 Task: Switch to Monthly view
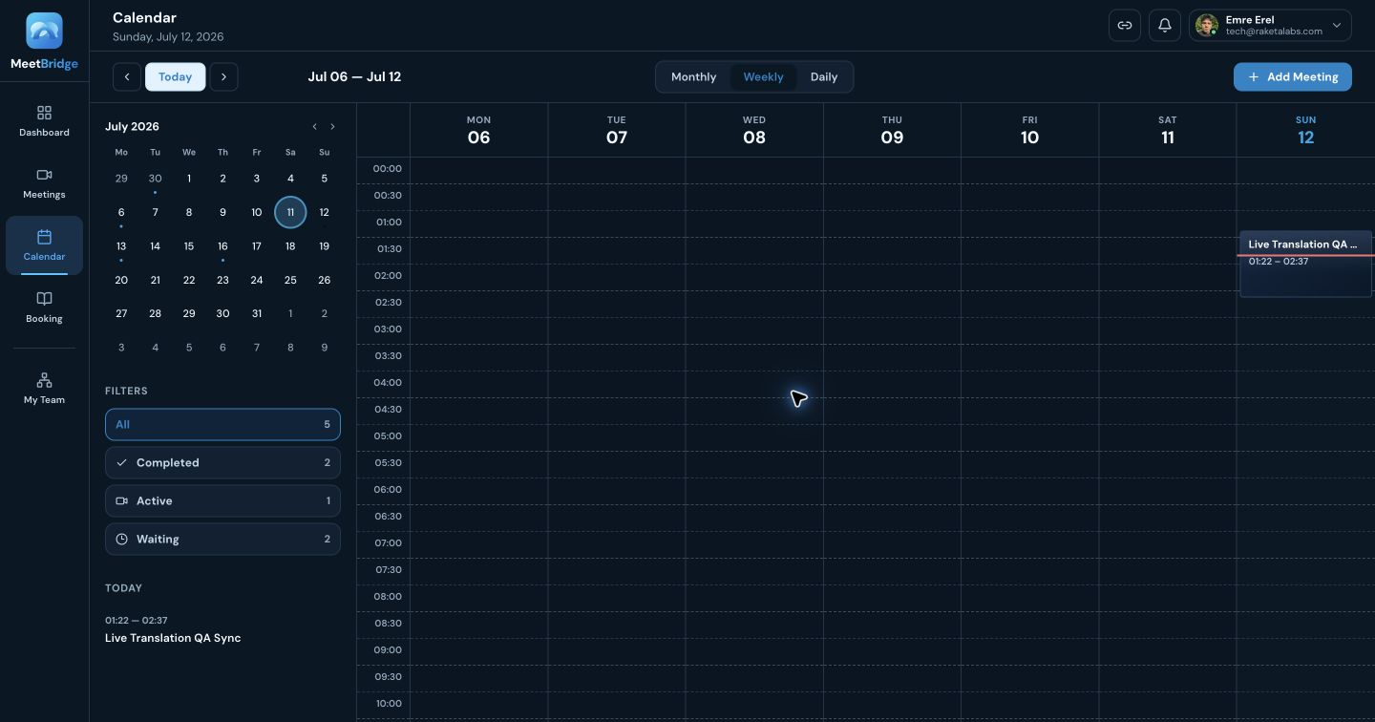point(693,76)
